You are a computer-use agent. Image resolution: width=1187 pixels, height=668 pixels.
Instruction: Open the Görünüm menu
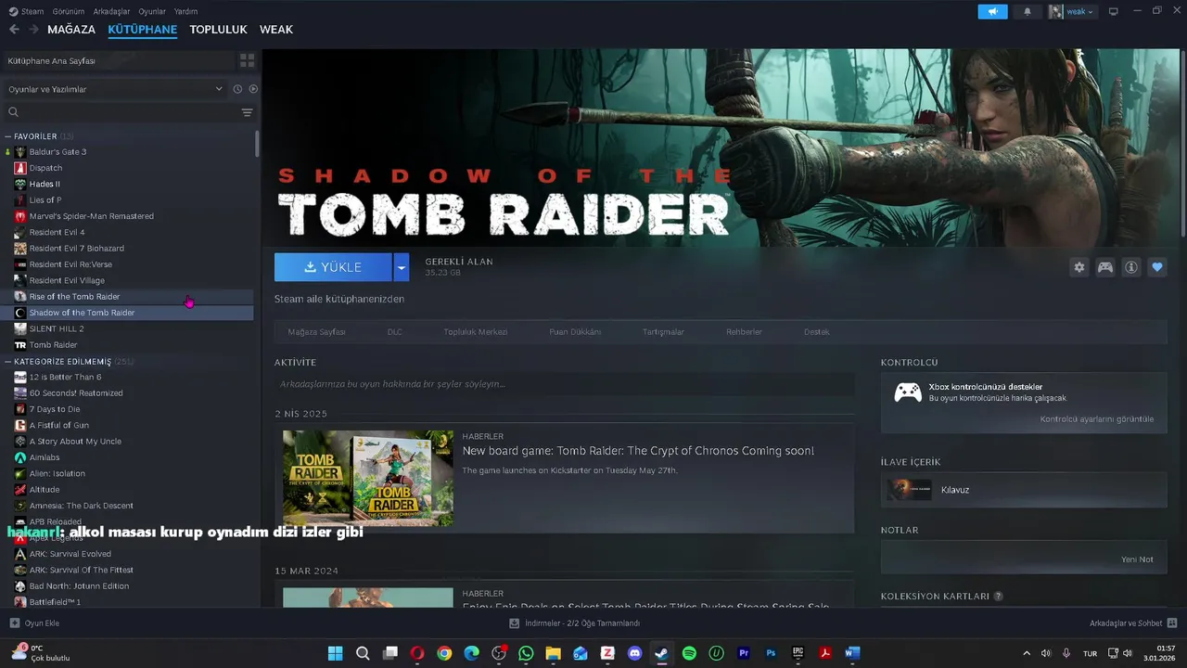pos(69,11)
